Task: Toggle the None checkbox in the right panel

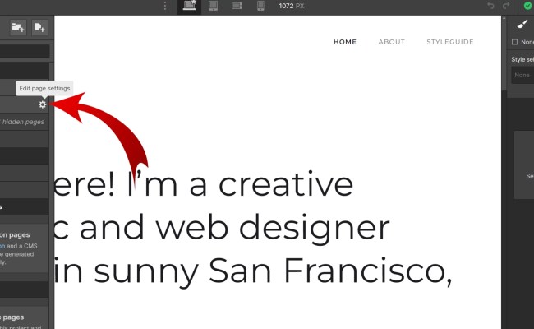Action: pos(514,42)
